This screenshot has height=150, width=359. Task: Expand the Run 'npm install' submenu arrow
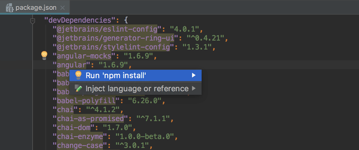[194, 75]
